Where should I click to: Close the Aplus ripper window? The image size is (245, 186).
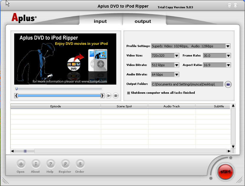pos(236,5)
